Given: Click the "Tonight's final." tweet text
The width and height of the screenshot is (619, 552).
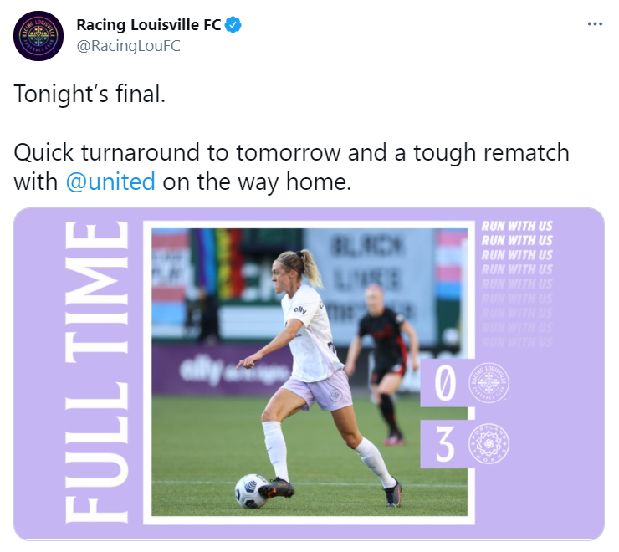Looking at the screenshot, I should pyautogui.click(x=90, y=94).
